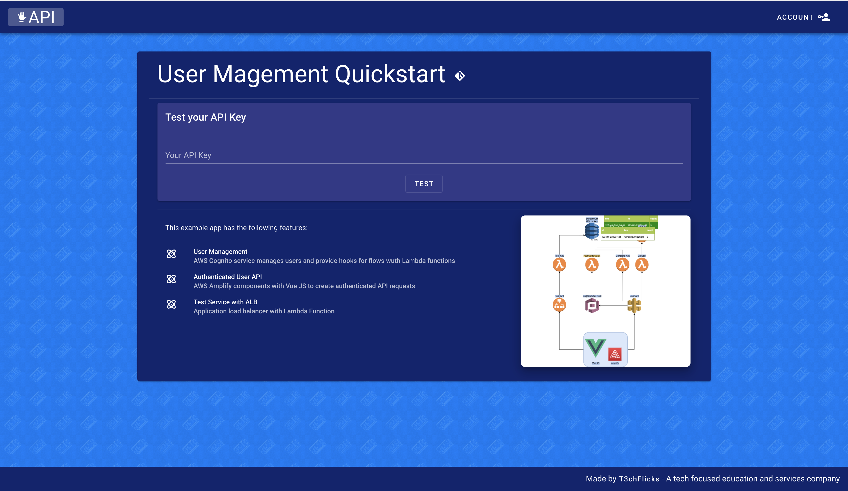The image size is (848, 491).
Task: Click the git icon beside the page title
Action: [460, 76]
